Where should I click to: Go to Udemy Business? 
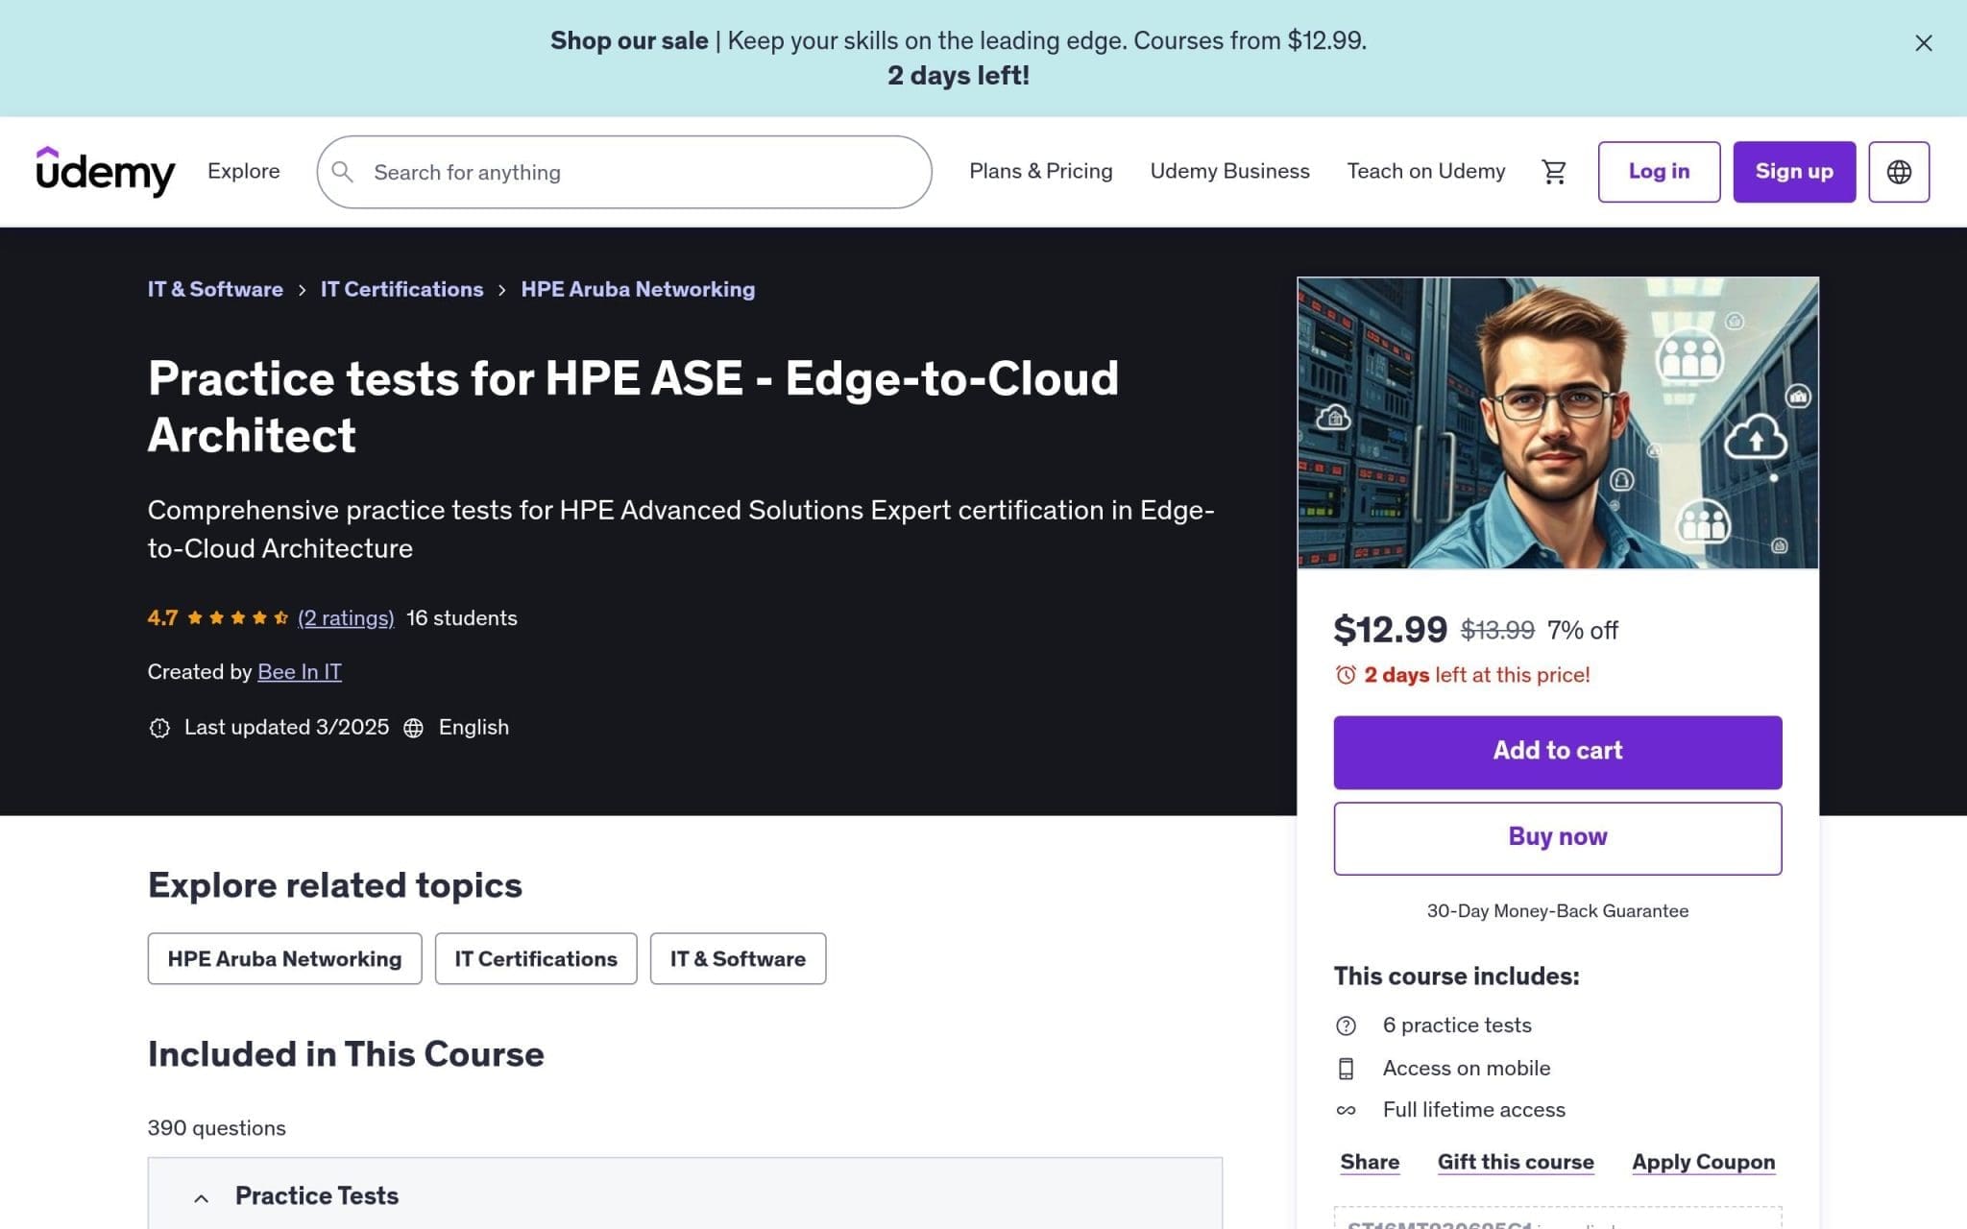[x=1229, y=171]
